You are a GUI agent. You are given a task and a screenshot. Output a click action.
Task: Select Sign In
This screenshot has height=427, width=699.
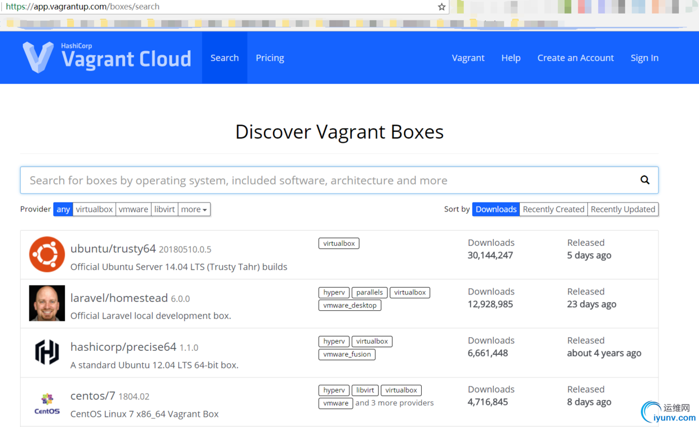coord(644,58)
